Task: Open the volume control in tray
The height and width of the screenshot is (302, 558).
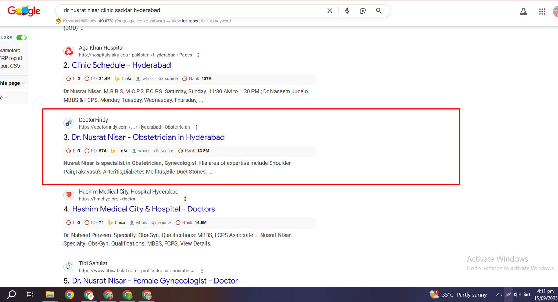Action: (517, 295)
